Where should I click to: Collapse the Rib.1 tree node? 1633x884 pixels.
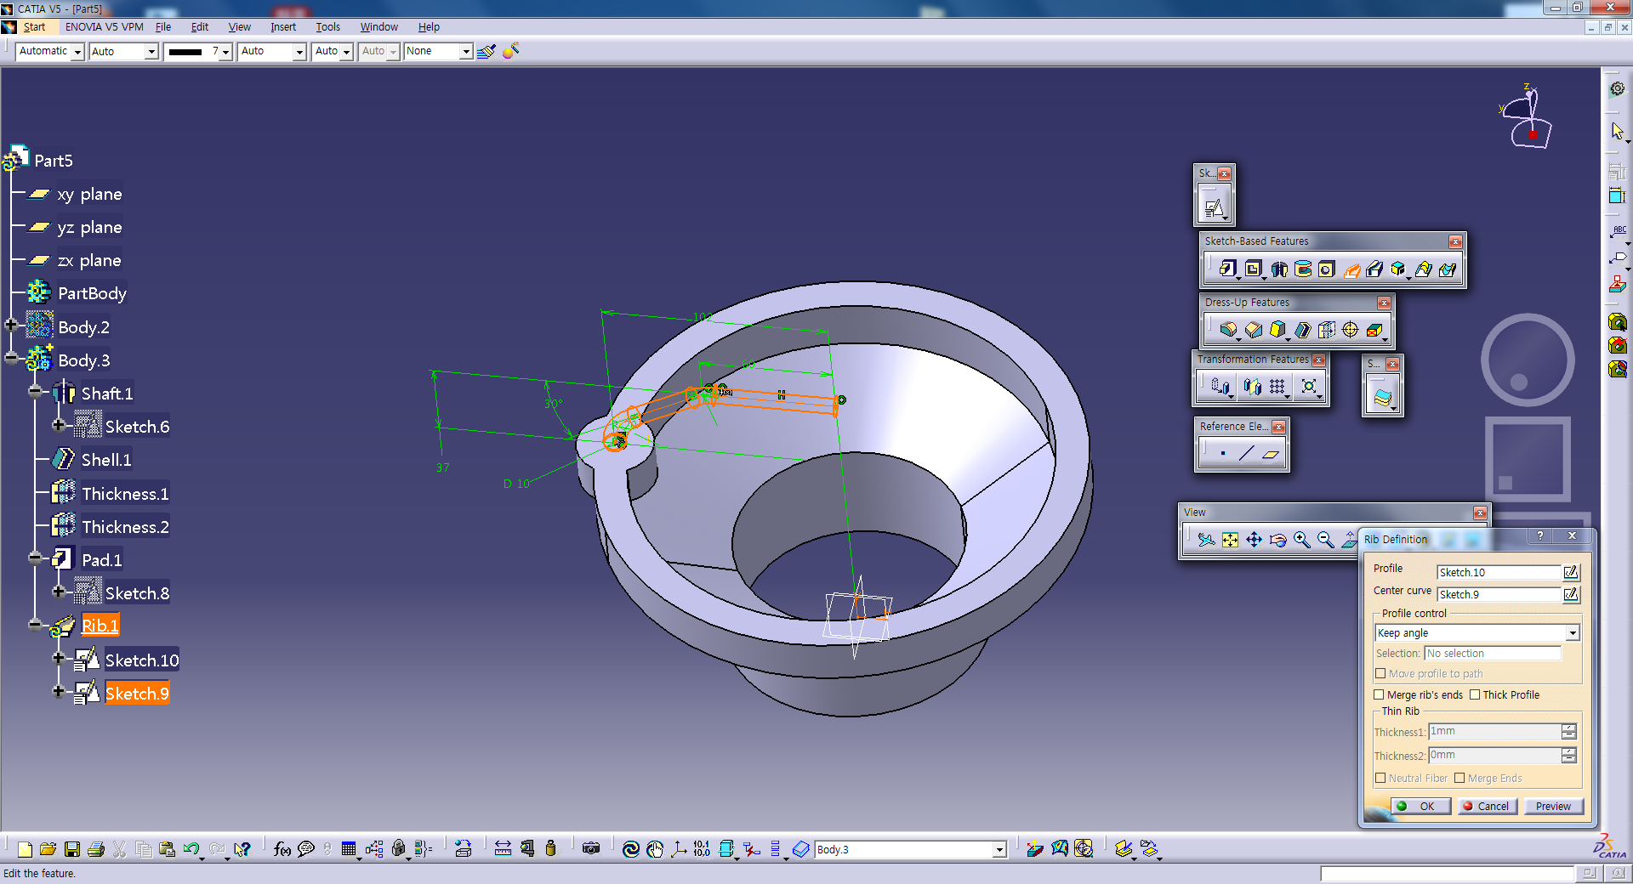click(35, 626)
